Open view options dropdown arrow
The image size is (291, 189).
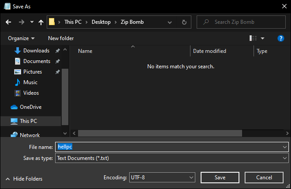click(263, 38)
